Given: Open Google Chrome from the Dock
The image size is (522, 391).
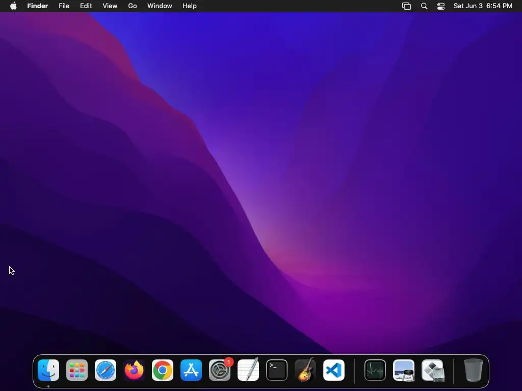Looking at the screenshot, I should 163,370.
